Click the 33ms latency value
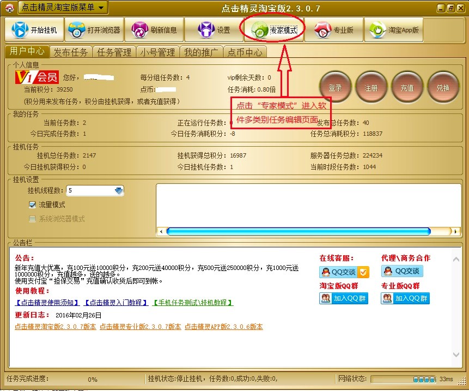This screenshot has width=469, height=391. (x=446, y=380)
